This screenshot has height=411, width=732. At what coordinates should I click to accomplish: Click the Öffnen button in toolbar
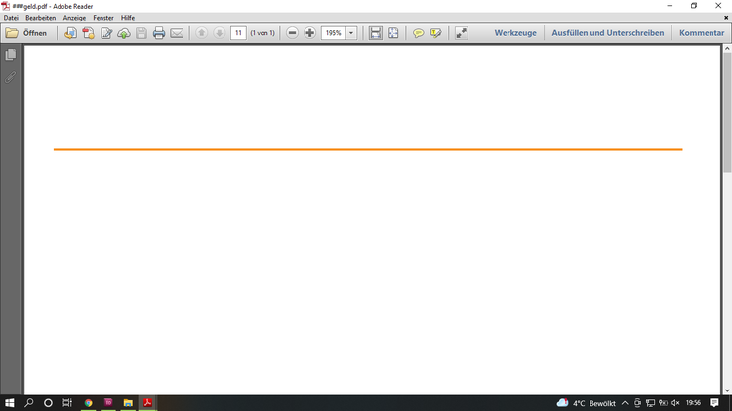(x=26, y=33)
